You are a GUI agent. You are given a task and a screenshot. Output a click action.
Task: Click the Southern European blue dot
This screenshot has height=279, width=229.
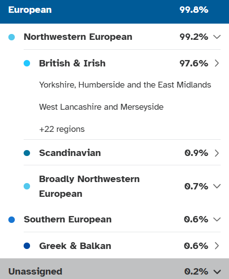[12, 219]
